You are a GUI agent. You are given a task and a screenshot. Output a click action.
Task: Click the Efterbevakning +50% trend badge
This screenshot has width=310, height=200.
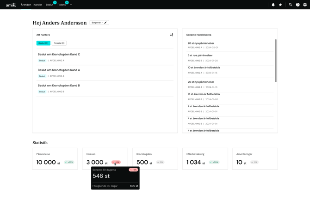pos(214,163)
